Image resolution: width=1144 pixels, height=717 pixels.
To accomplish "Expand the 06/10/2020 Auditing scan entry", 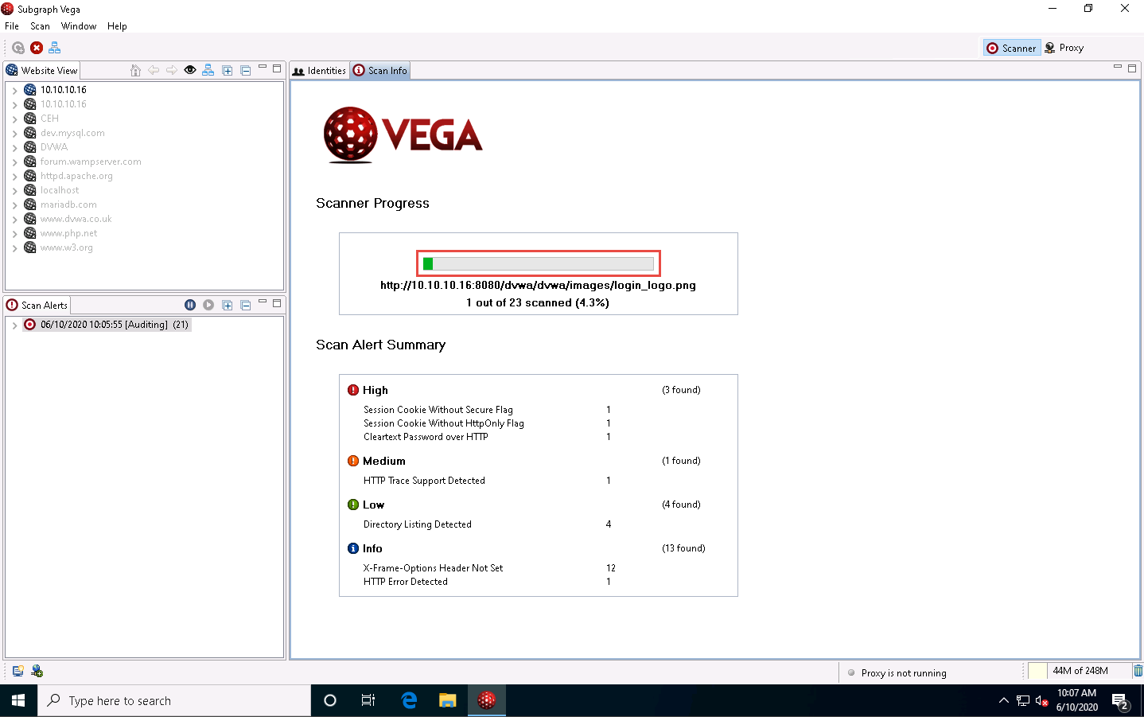I will pos(14,325).
